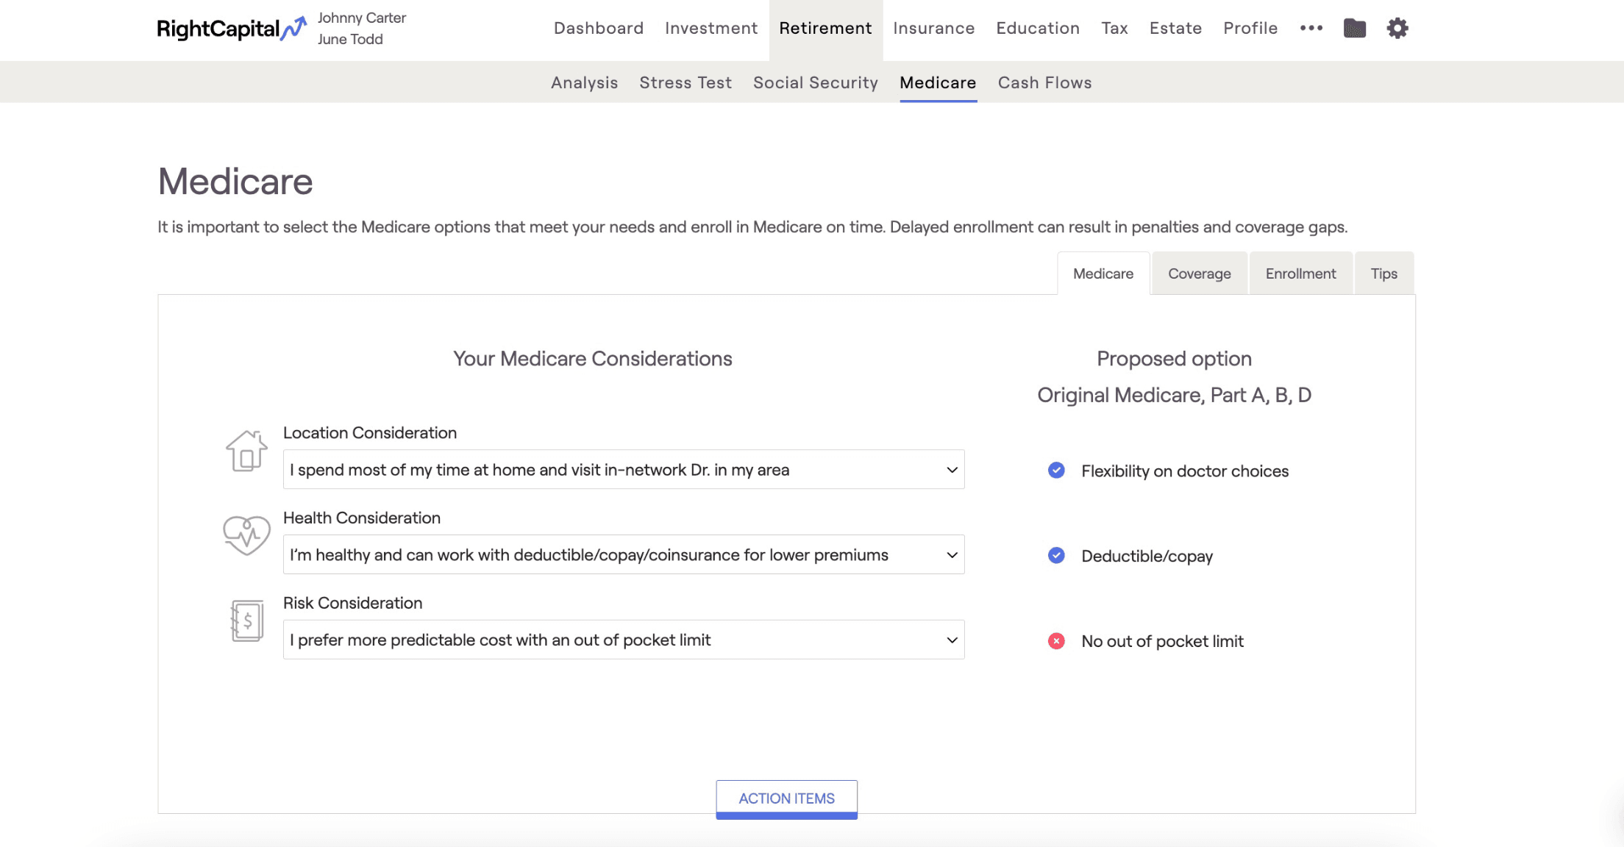Toggle the blue checkmark next to Flexibility
Image resolution: width=1624 pixels, height=847 pixels.
pos(1057,471)
